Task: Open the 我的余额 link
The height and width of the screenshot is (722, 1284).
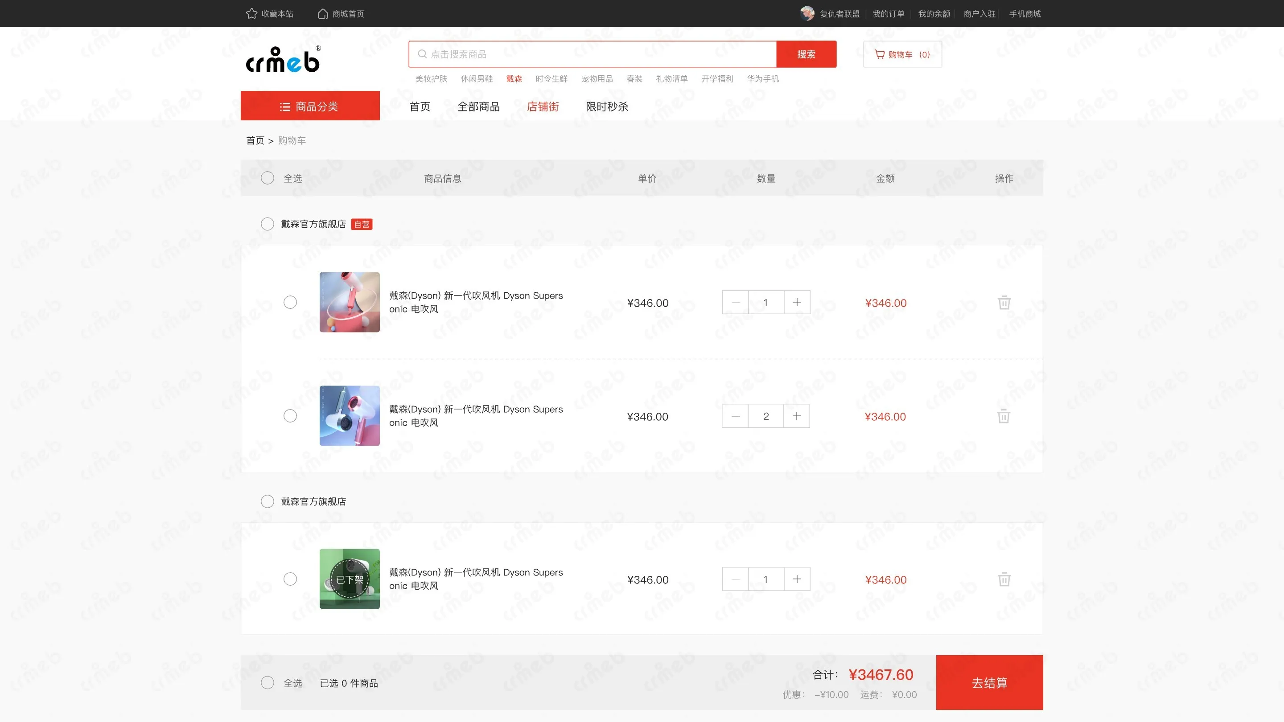Action: (x=934, y=14)
